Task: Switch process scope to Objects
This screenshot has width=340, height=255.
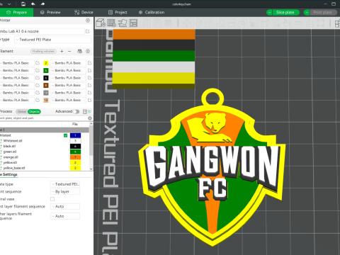Action: point(35,111)
